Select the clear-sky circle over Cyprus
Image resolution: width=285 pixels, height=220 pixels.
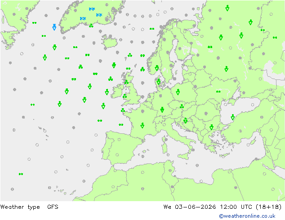click(x=248, y=145)
